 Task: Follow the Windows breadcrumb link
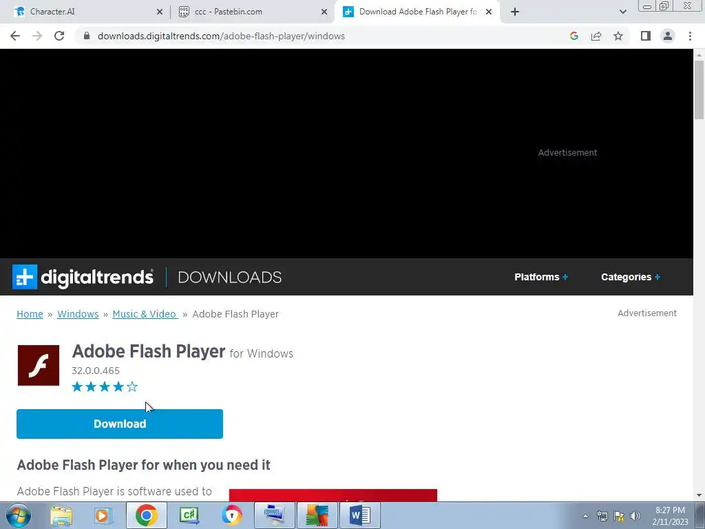point(78,314)
